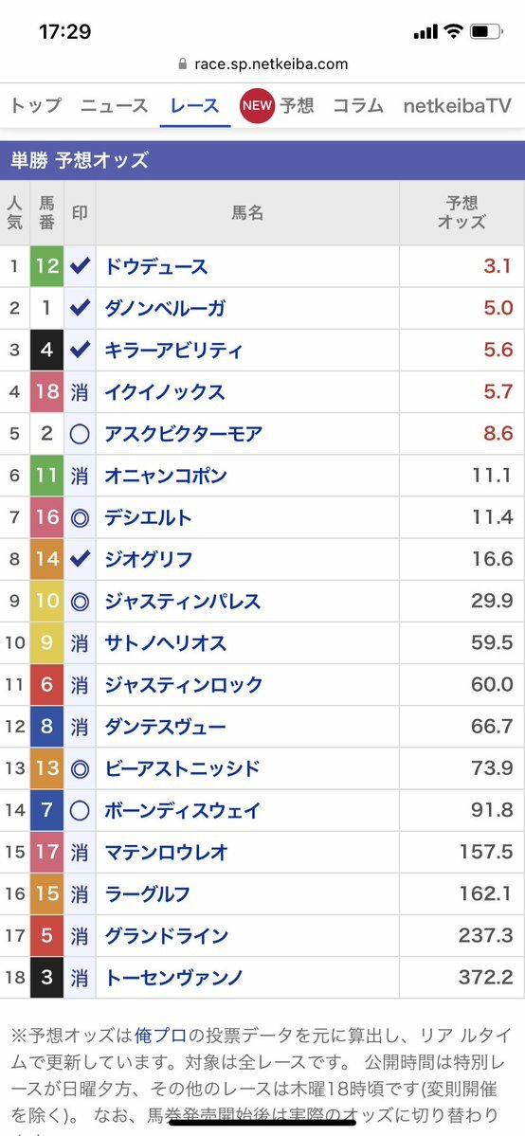Switch to the ニュース tab
525x1136 pixels.
[114, 106]
